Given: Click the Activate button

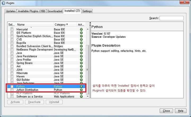Looking at the screenshot, I should pos(15,102).
